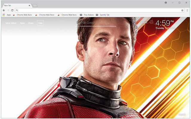Open the Share menu

(31, 23)
